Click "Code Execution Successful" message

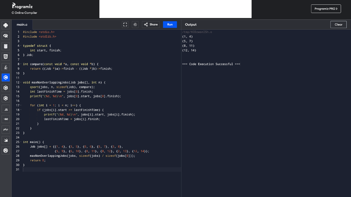point(211,64)
